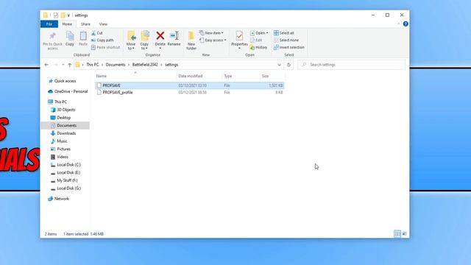Open the Easy access dropdown
The width and height of the screenshot is (471, 265).
coord(213,40)
